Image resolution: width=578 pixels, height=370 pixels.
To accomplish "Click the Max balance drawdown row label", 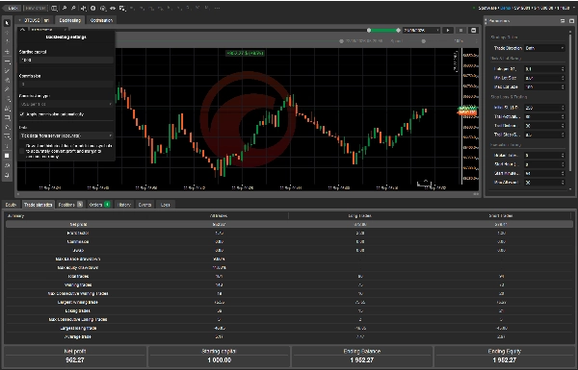I will click(x=78, y=259).
